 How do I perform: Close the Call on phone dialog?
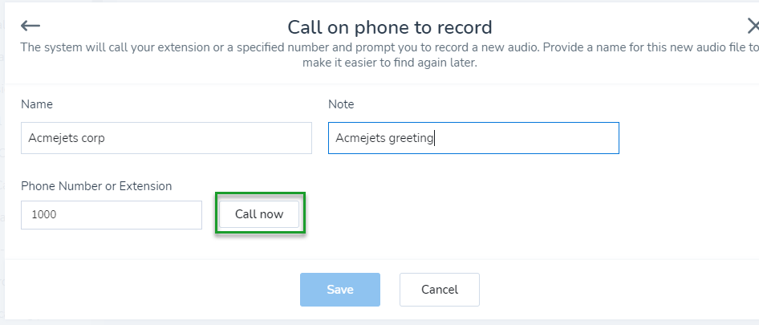tap(753, 26)
